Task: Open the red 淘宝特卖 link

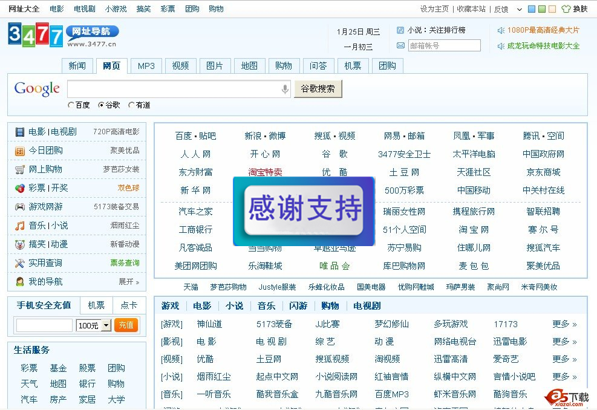Action: pos(265,172)
